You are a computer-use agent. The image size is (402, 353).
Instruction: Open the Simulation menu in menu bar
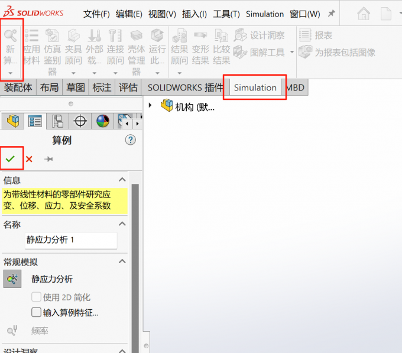click(265, 14)
